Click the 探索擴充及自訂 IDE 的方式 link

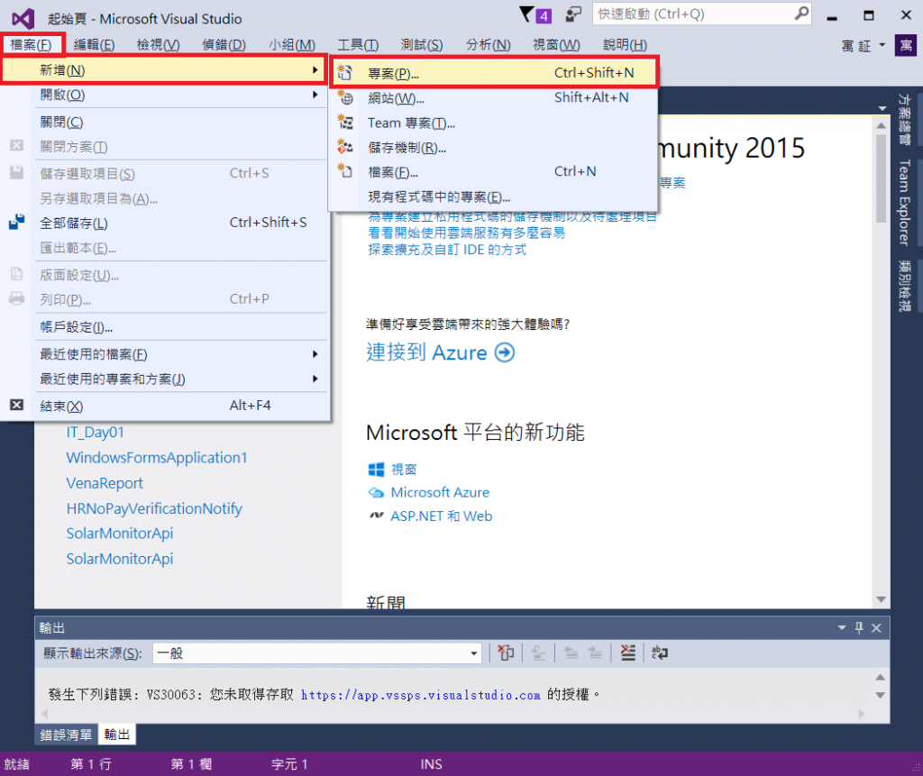pos(447,250)
